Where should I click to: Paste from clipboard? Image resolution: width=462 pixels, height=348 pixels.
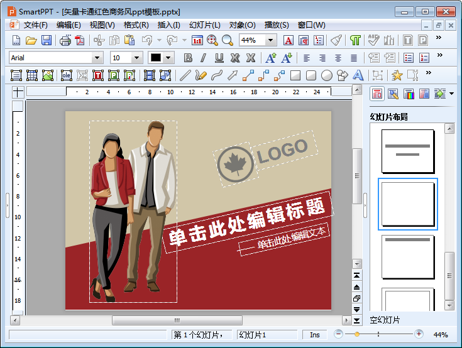tap(129, 40)
